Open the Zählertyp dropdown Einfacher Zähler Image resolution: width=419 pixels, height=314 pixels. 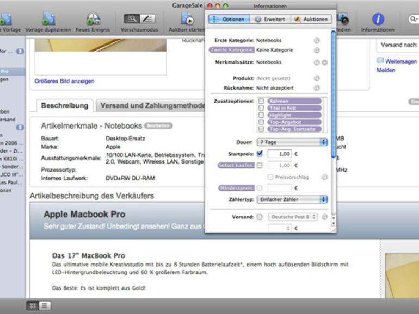(292, 199)
